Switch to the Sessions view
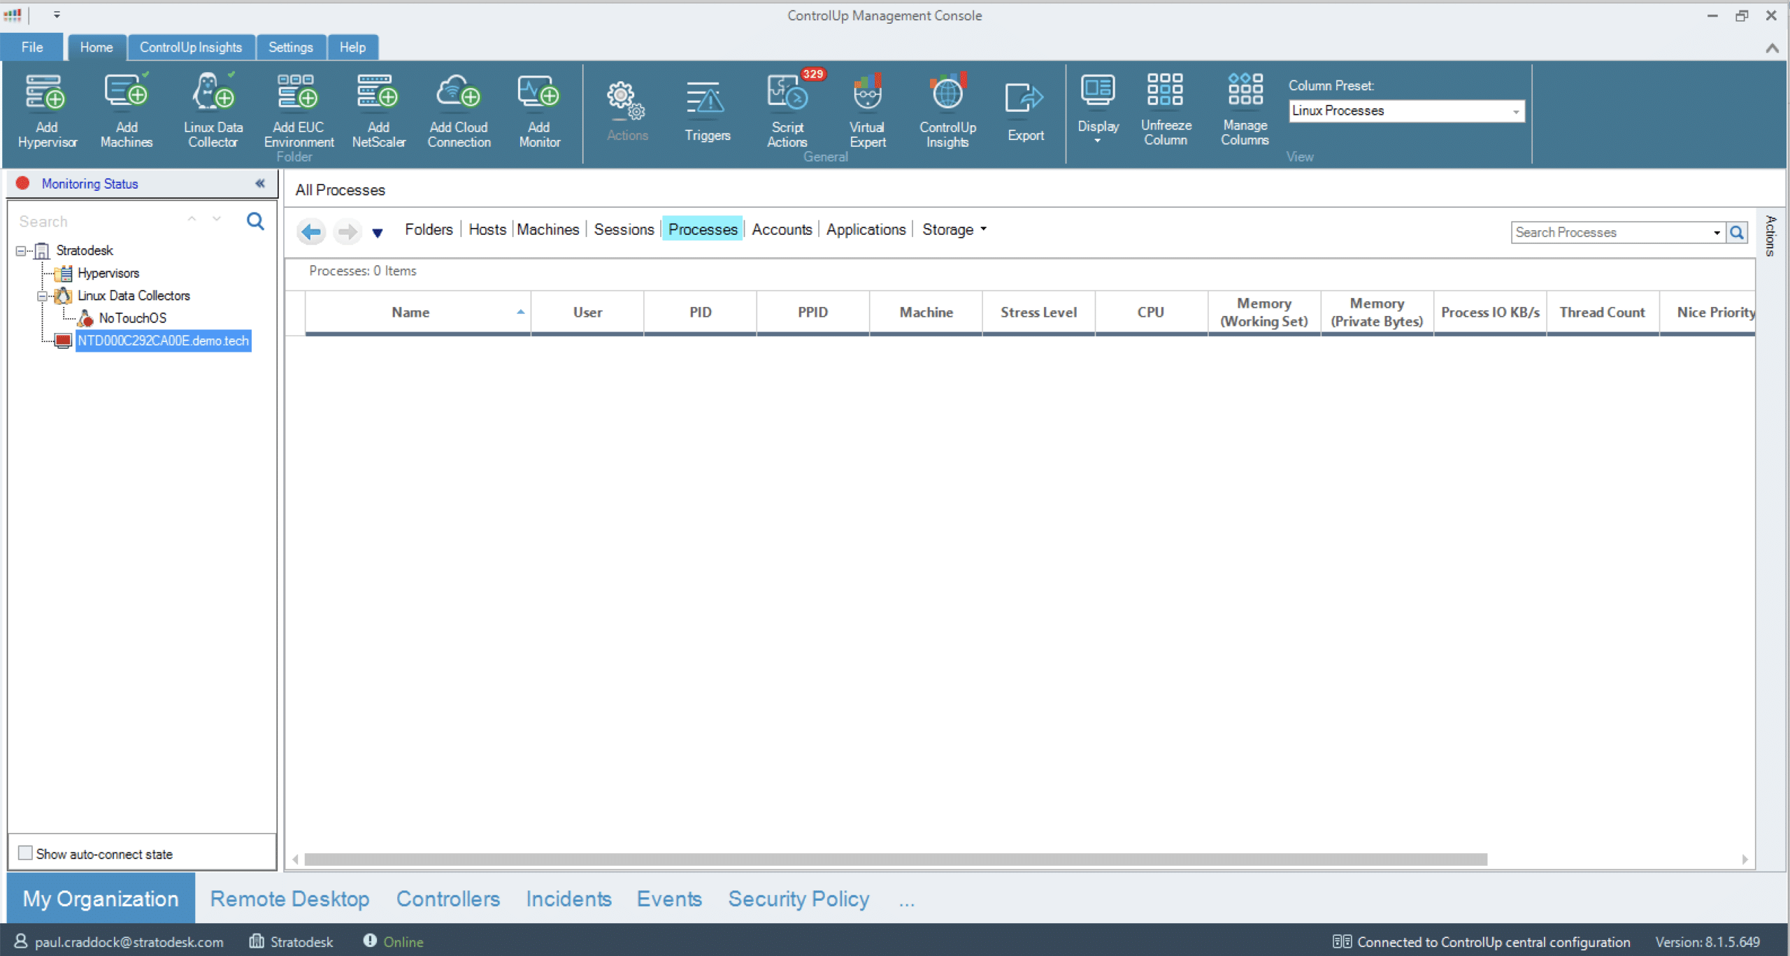The width and height of the screenshot is (1790, 956). (624, 229)
